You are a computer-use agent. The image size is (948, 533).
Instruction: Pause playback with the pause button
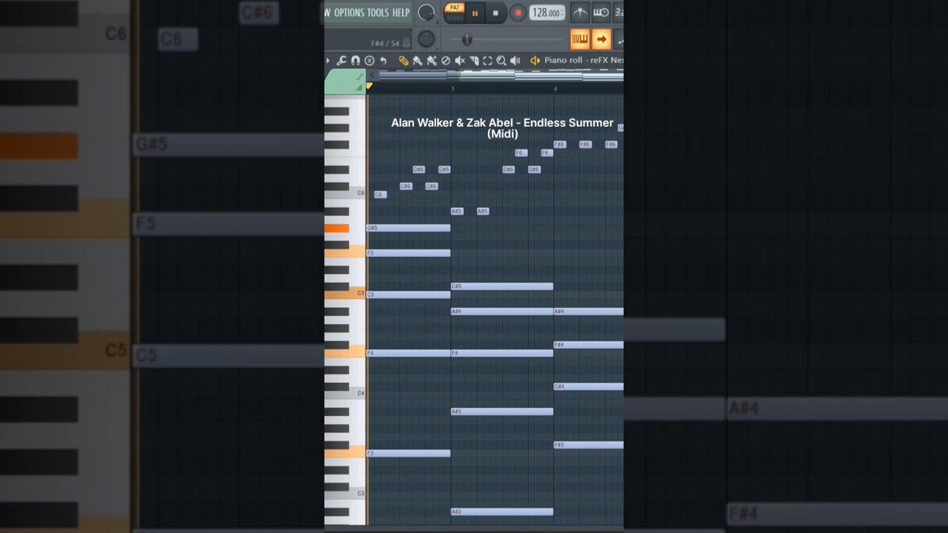coord(475,13)
